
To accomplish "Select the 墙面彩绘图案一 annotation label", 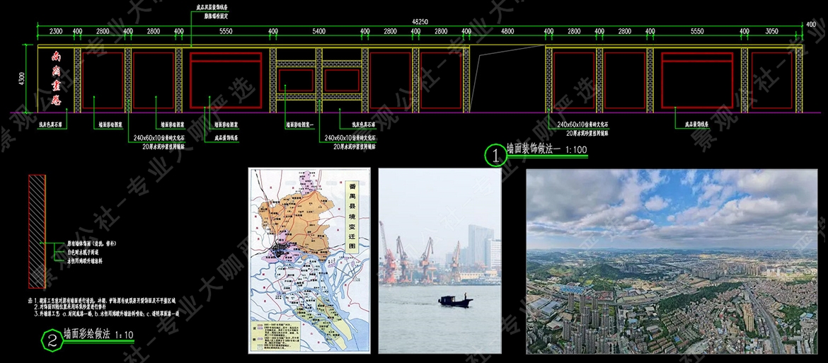I will tap(299, 126).
